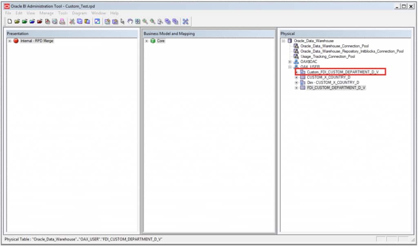Open the Diagram menu
The height and width of the screenshot is (247, 418).
(x=80, y=13)
